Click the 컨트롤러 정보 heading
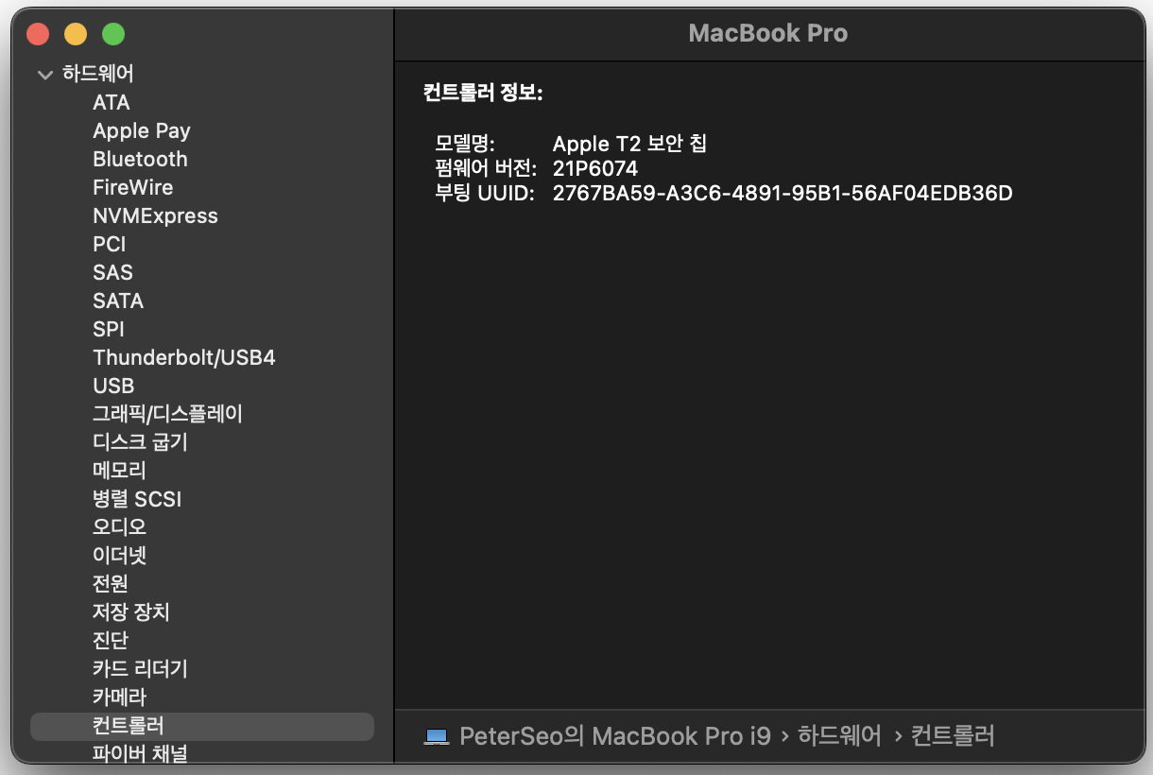Image resolution: width=1153 pixels, height=775 pixels. [x=483, y=93]
